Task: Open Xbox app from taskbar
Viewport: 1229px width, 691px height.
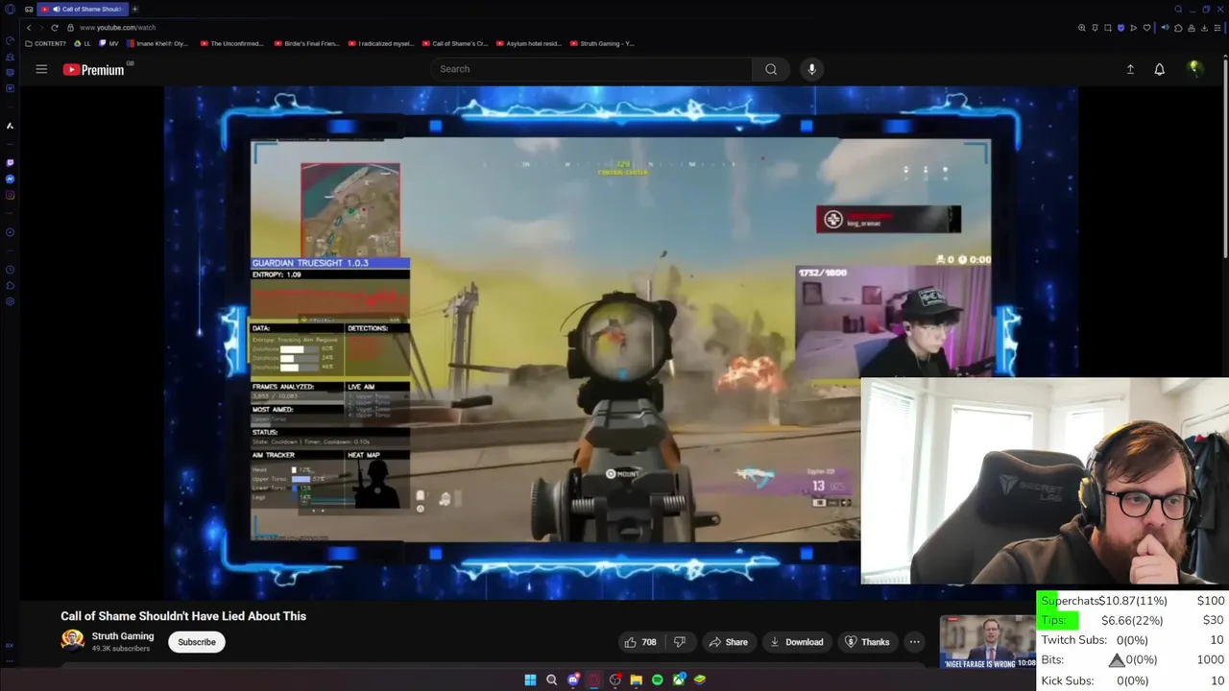Action: coord(679,679)
